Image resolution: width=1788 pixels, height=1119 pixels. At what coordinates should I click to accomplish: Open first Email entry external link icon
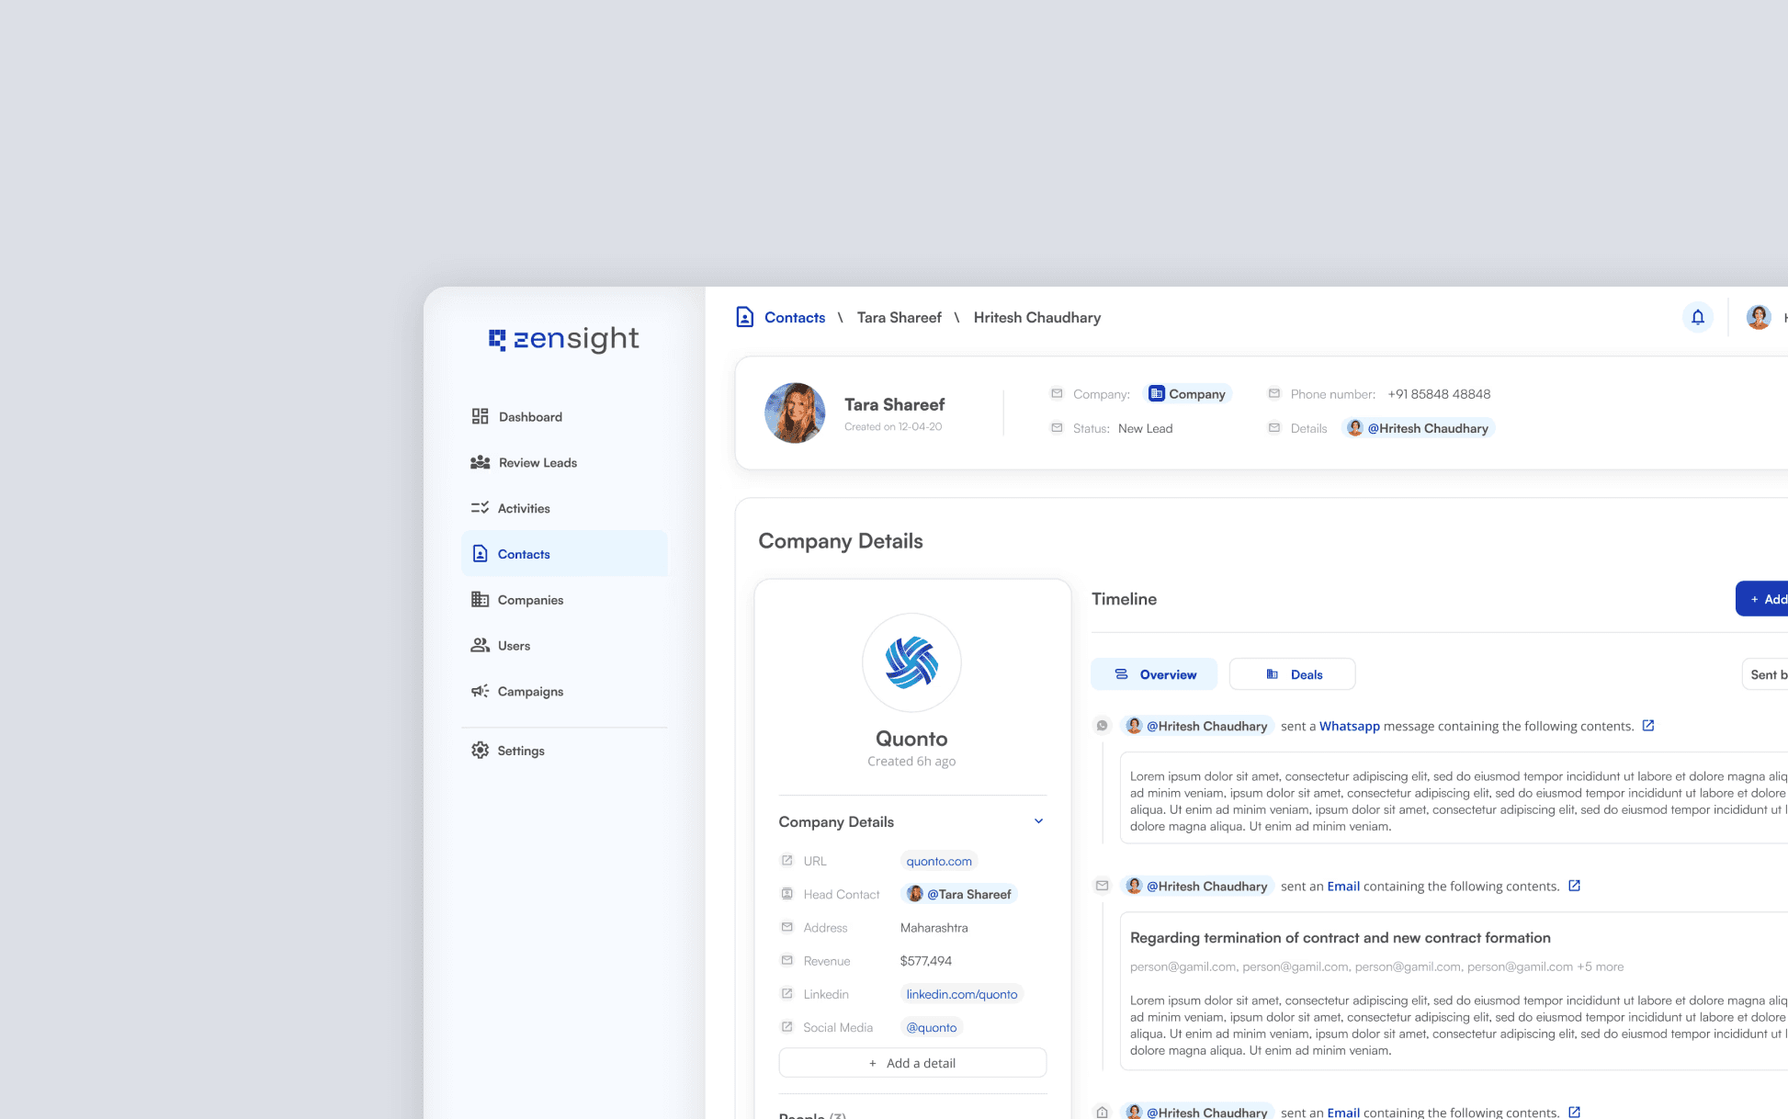click(x=1574, y=886)
